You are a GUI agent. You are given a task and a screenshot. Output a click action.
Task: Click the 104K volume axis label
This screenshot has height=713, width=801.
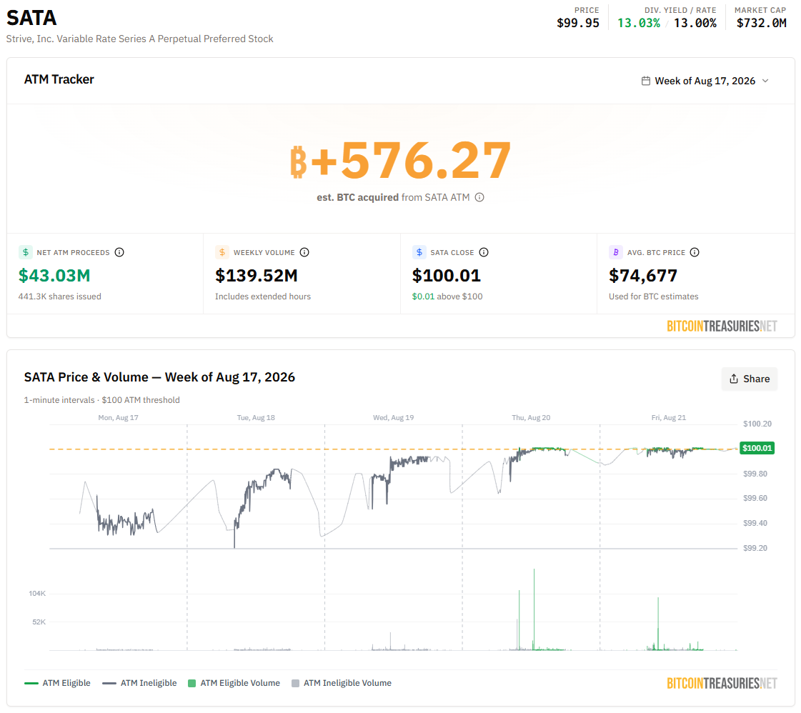pos(37,594)
